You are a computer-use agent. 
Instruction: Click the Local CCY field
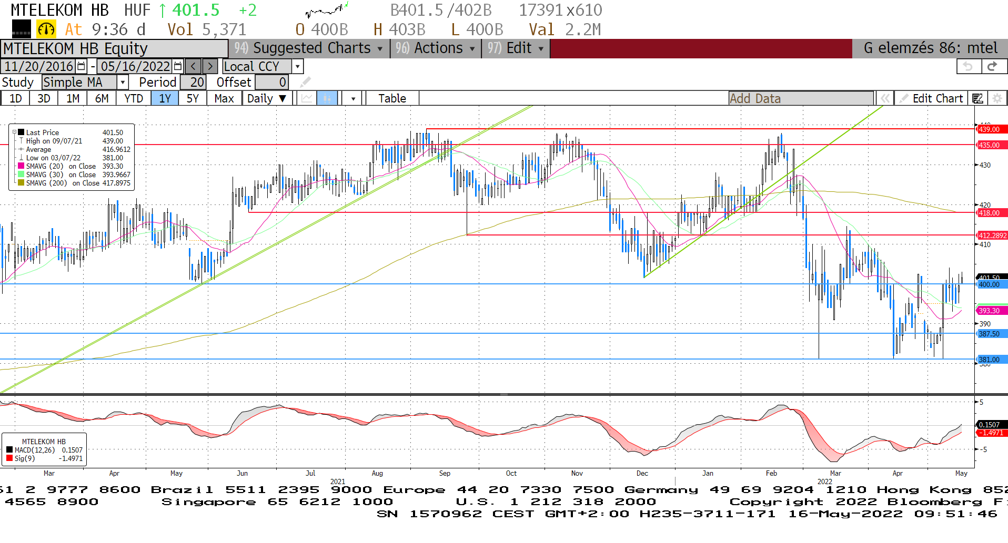257,66
